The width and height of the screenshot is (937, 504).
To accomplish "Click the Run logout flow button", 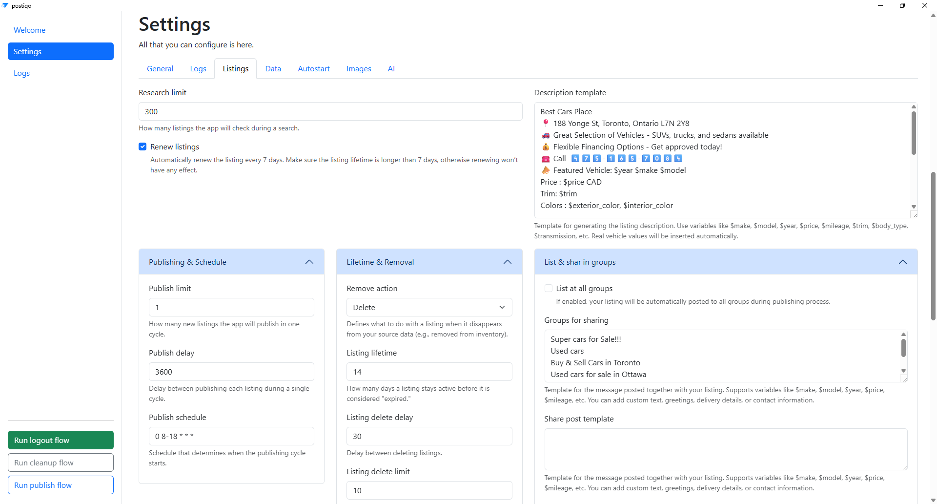I will (x=61, y=440).
